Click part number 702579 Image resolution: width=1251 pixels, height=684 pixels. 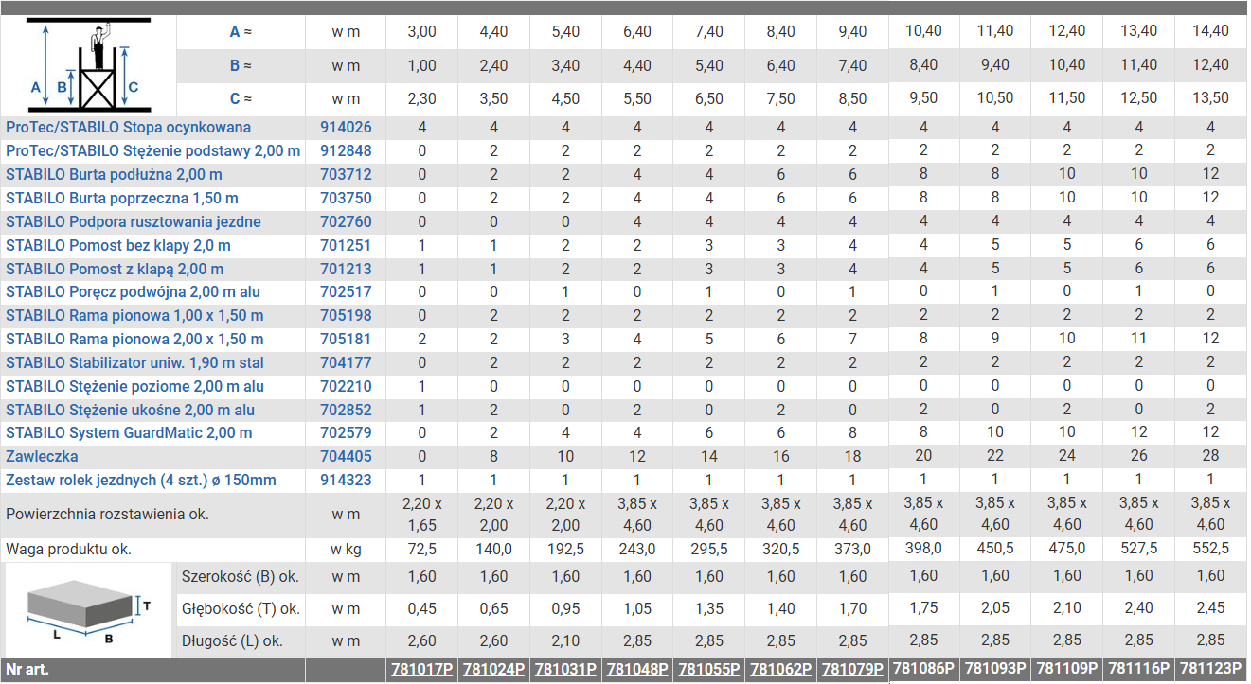(345, 433)
